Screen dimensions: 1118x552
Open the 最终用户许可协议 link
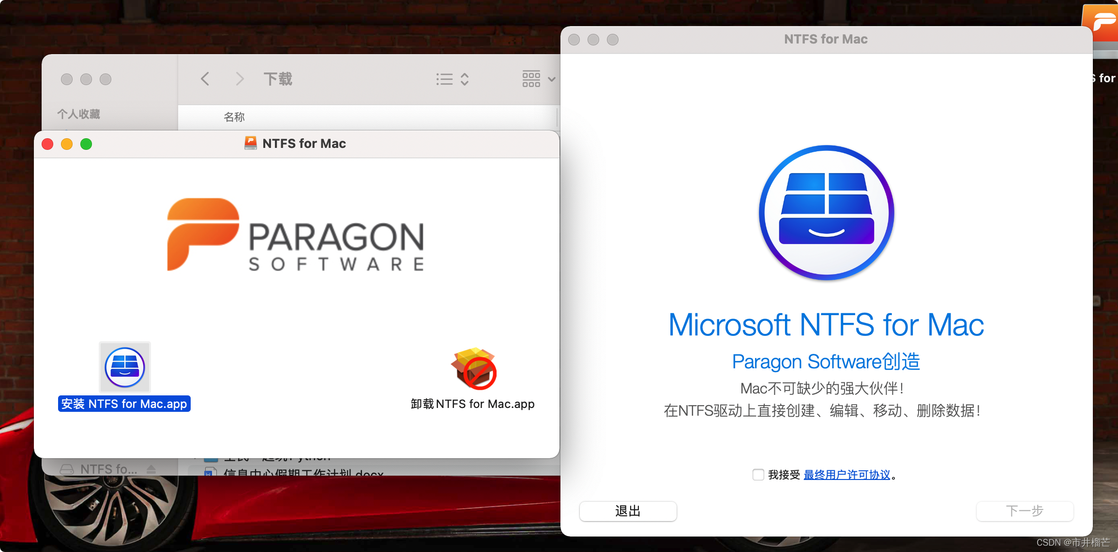846,475
